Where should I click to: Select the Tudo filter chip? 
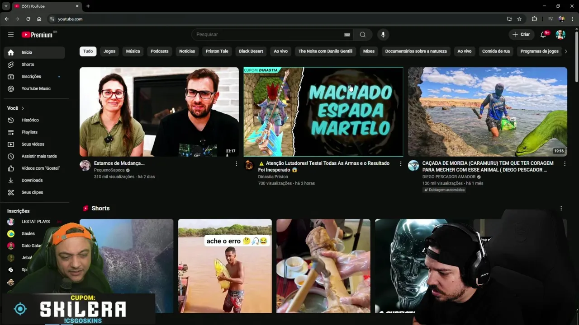88,51
